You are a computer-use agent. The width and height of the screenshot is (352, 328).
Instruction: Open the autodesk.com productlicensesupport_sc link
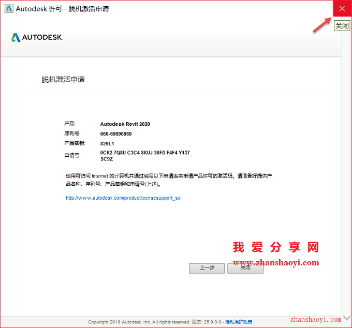coord(123,198)
